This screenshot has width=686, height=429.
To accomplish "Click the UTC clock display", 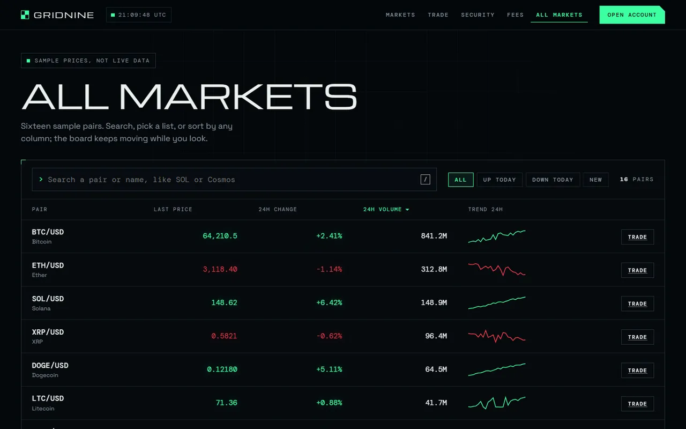I will point(139,15).
